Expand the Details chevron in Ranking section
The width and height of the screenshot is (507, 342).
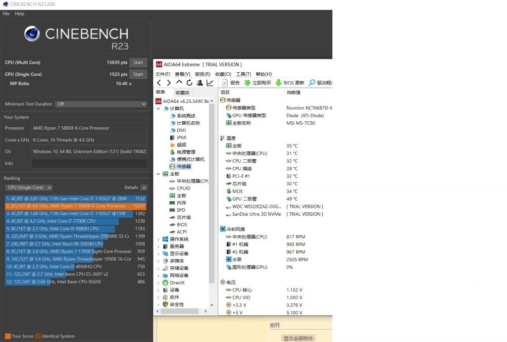click(145, 188)
